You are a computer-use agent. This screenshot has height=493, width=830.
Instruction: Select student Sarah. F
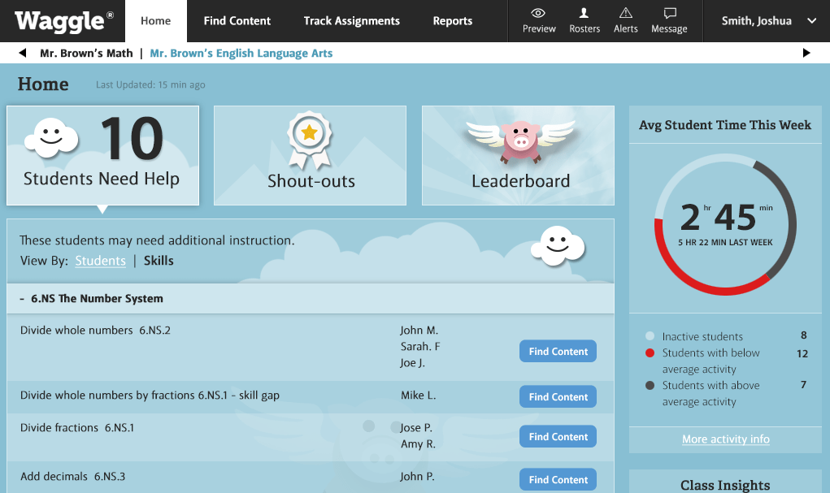point(420,347)
